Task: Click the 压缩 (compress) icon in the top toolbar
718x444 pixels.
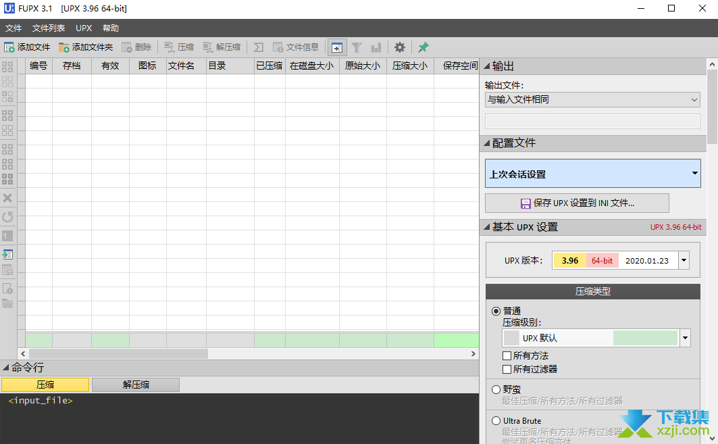Action: tap(170, 47)
